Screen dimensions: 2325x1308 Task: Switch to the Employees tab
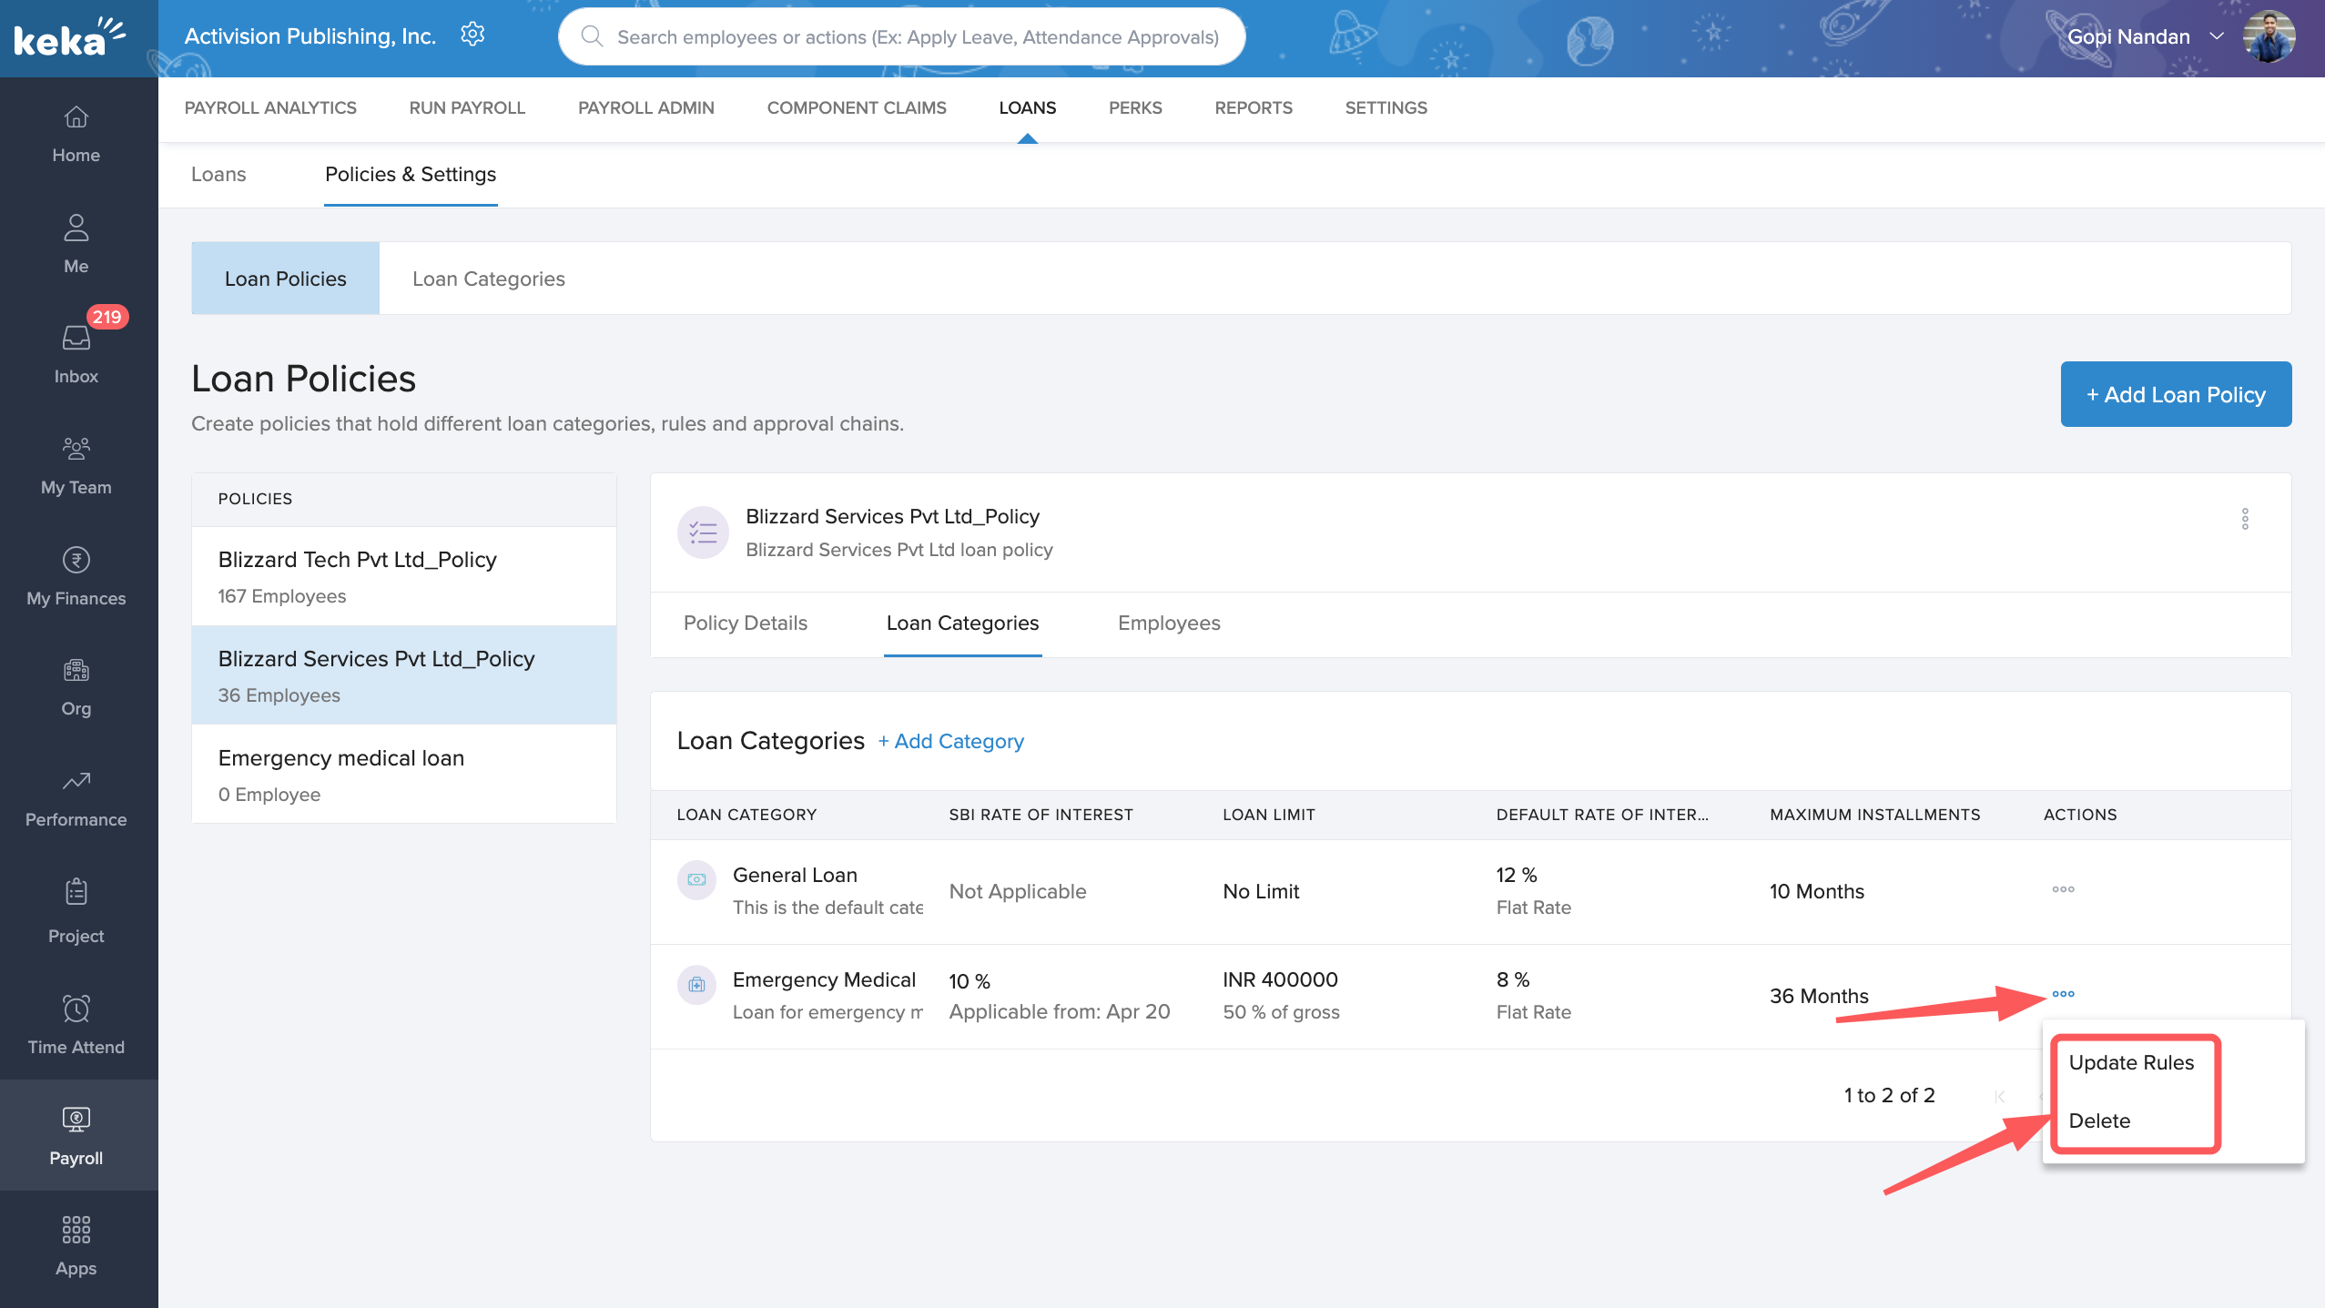click(x=1169, y=624)
